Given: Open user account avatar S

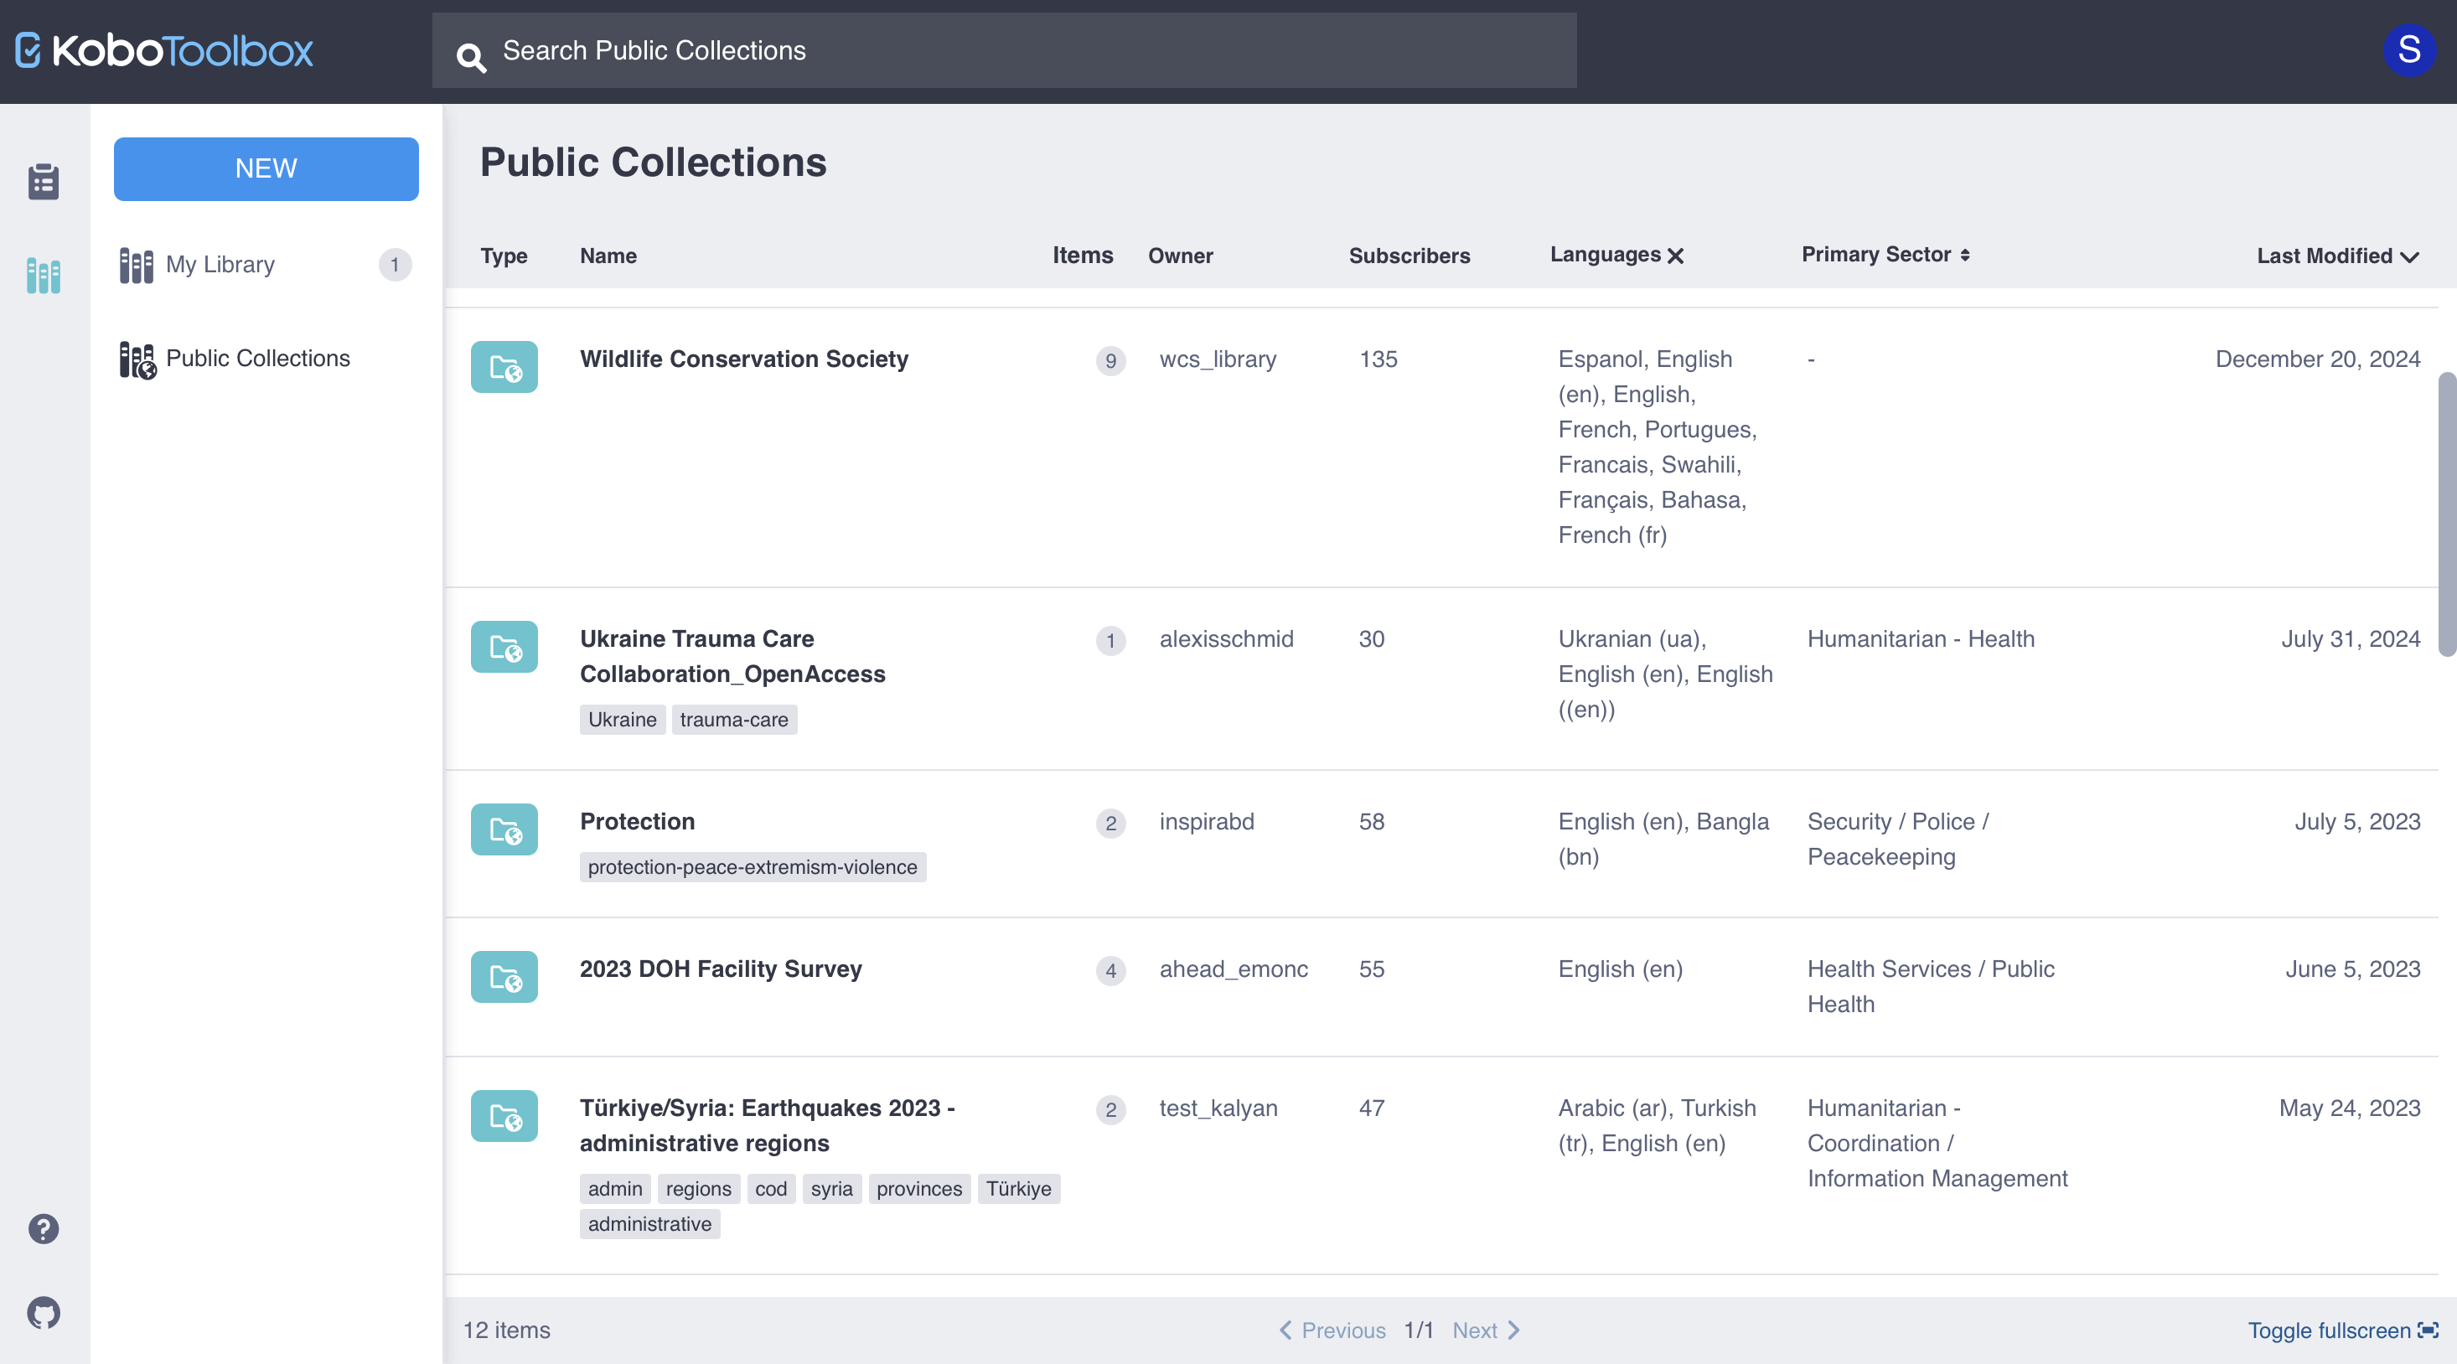Looking at the screenshot, I should (x=2408, y=49).
